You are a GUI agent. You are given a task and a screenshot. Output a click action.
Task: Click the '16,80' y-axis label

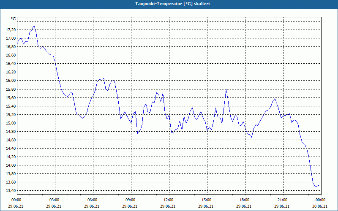[x=11, y=47]
